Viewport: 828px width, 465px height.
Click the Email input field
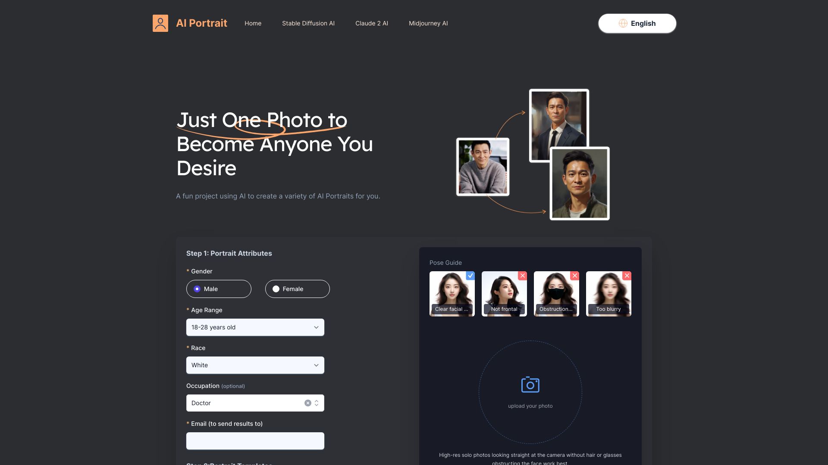coord(255,440)
